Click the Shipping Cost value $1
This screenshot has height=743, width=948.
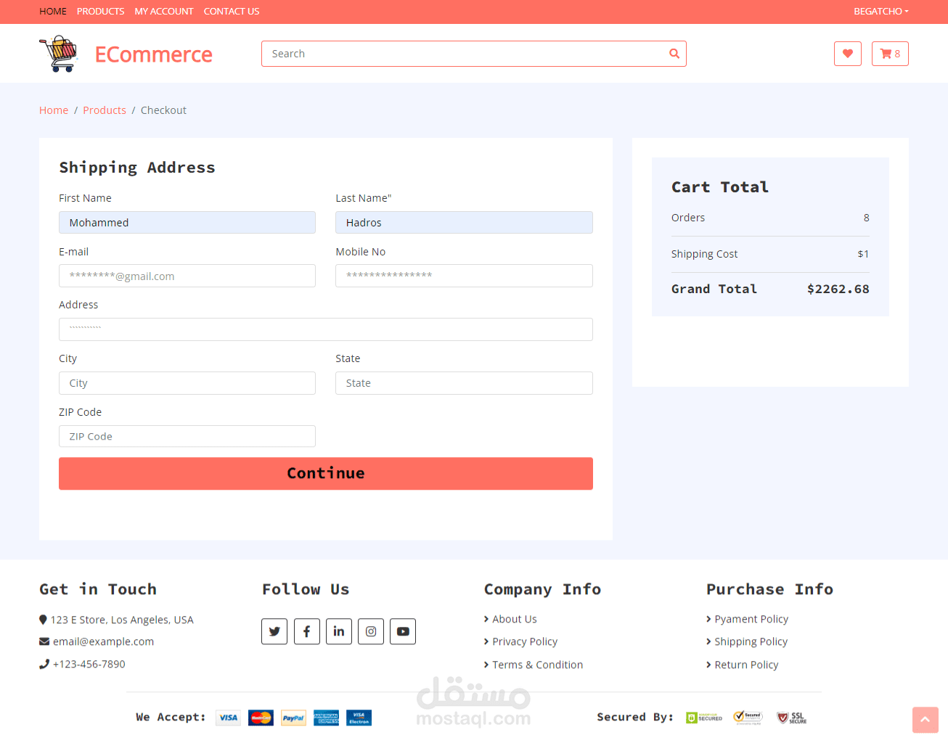[x=863, y=254]
